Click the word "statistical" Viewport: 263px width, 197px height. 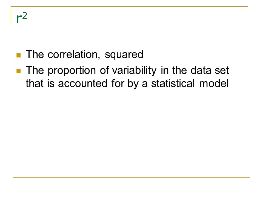coord(173,83)
